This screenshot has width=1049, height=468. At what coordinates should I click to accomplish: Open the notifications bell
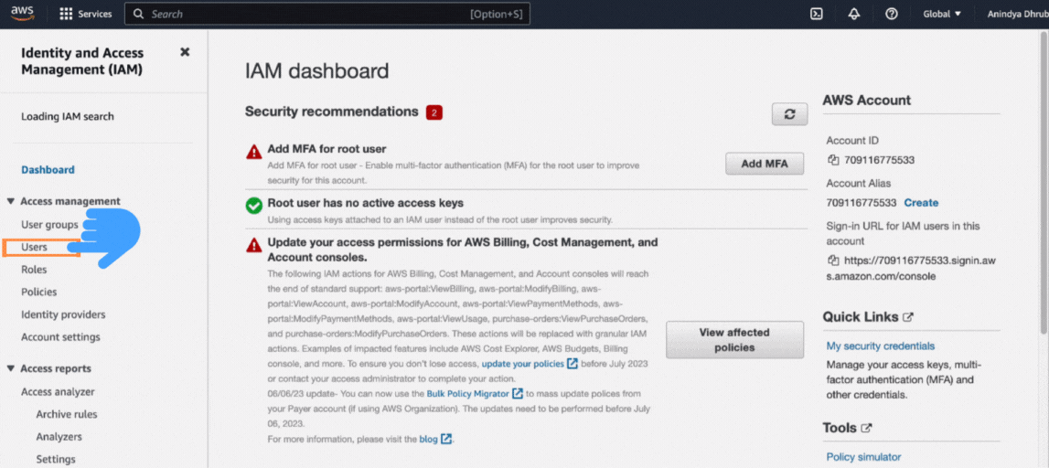click(x=853, y=14)
